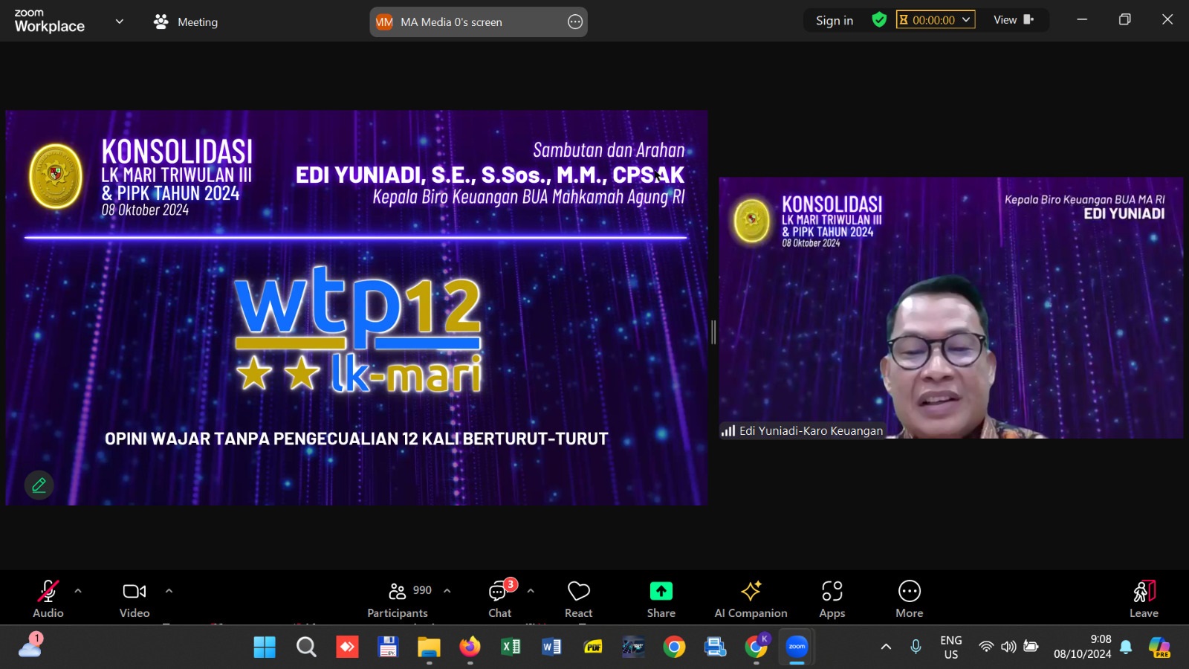Open the Apps panel
Image resolution: width=1189 pixels, height=669 pixels.
coord(832,598)
